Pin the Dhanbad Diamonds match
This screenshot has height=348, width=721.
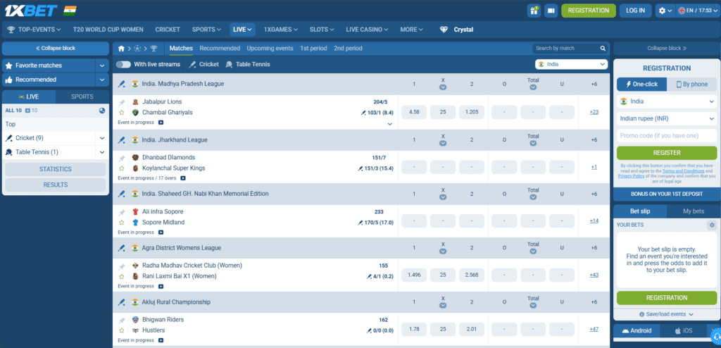tap(122, 158)
